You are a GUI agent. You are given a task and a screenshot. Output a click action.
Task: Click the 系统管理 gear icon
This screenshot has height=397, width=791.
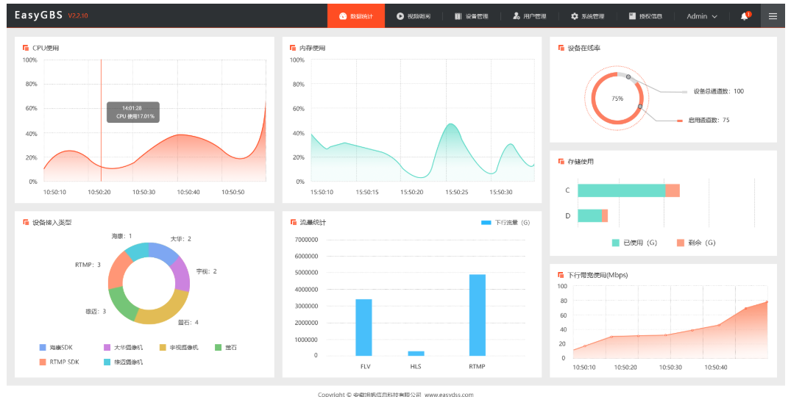574,16
